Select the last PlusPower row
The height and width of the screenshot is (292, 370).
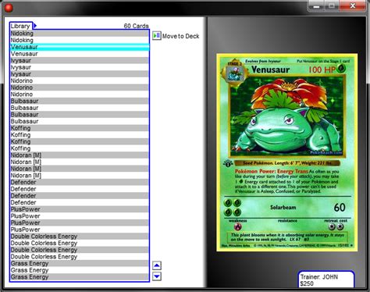tap(80, 230)
